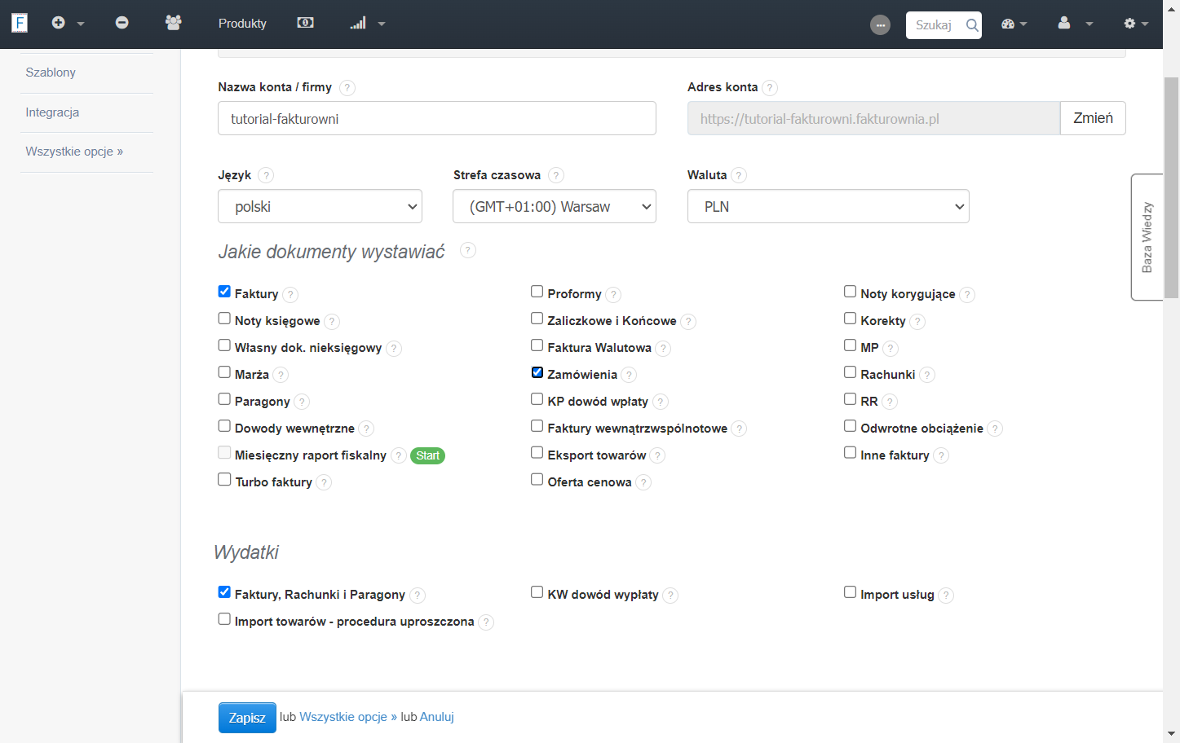The height and width of the screenshot is (743, 1180).
Task: Open the plus add-new menu icon
Action: click(58, 23)
